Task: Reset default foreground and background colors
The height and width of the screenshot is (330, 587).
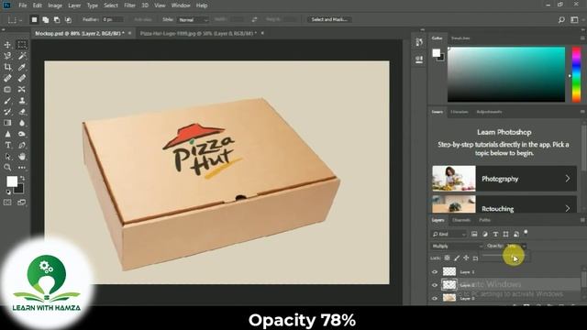Action: tap(8, 192)
